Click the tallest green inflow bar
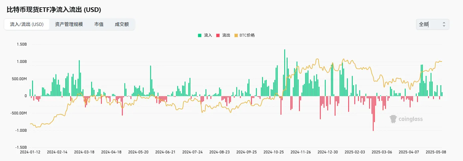Viewport: 463px width, 161px height. click(x=285, y=73)
